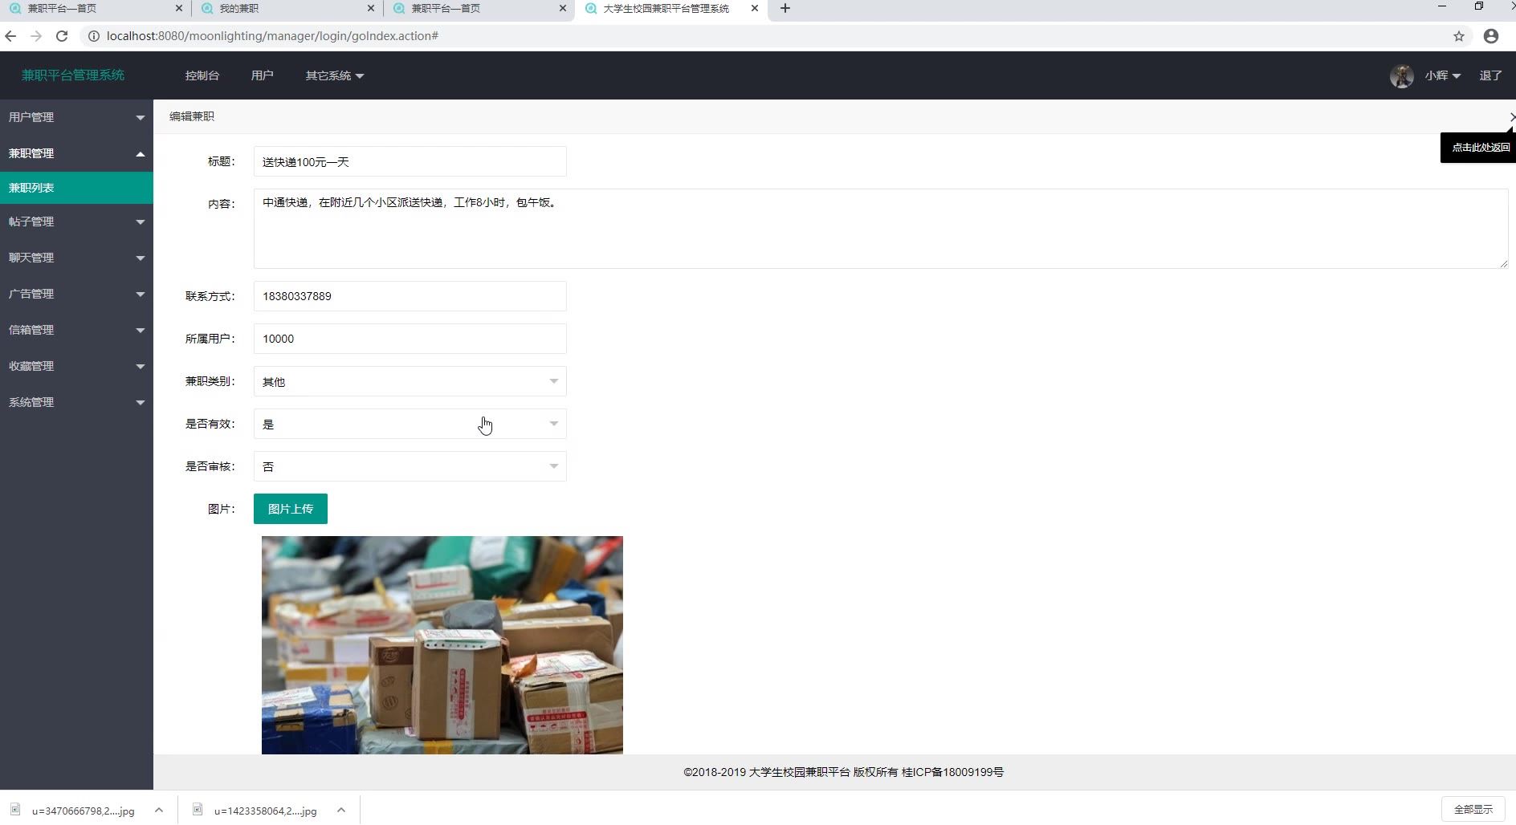
Task: Click the 点击此处返回 tooltip button
Action: pos(1480,148)
